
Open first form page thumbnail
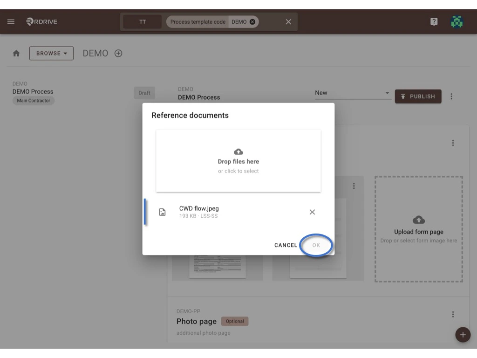click(x=217, y=266)
